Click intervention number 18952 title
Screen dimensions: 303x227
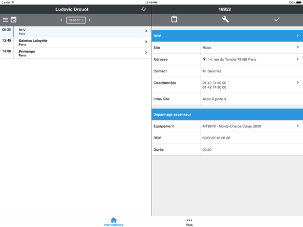pyautogui.click(x=225, y=9)
